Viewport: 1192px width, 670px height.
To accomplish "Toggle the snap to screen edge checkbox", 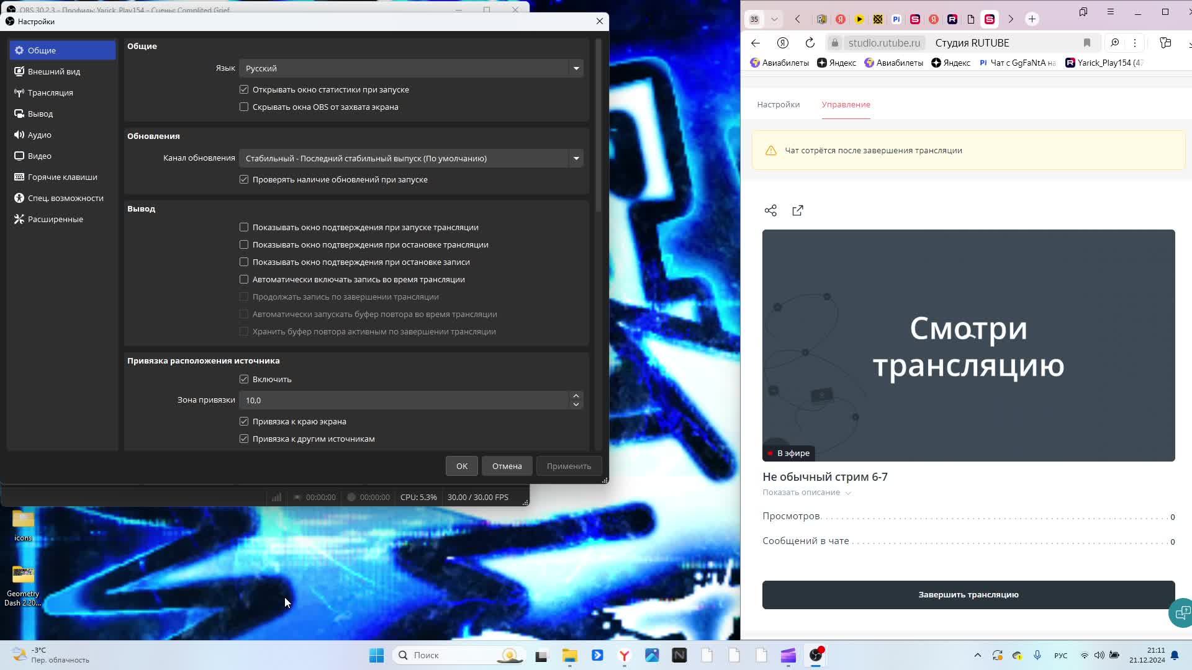I will click(x=244, y=422).
